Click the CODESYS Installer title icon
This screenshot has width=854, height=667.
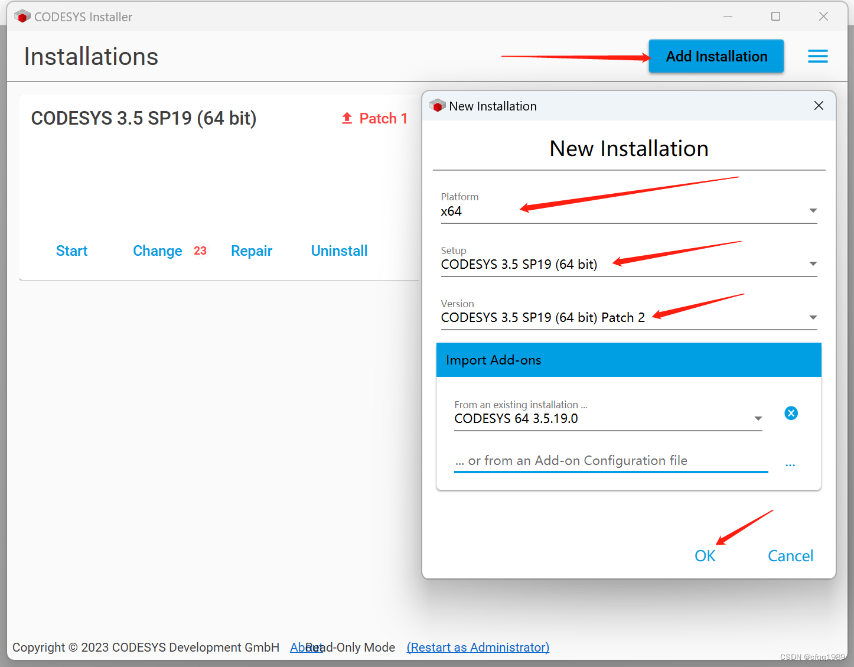(x=22, y=17)
